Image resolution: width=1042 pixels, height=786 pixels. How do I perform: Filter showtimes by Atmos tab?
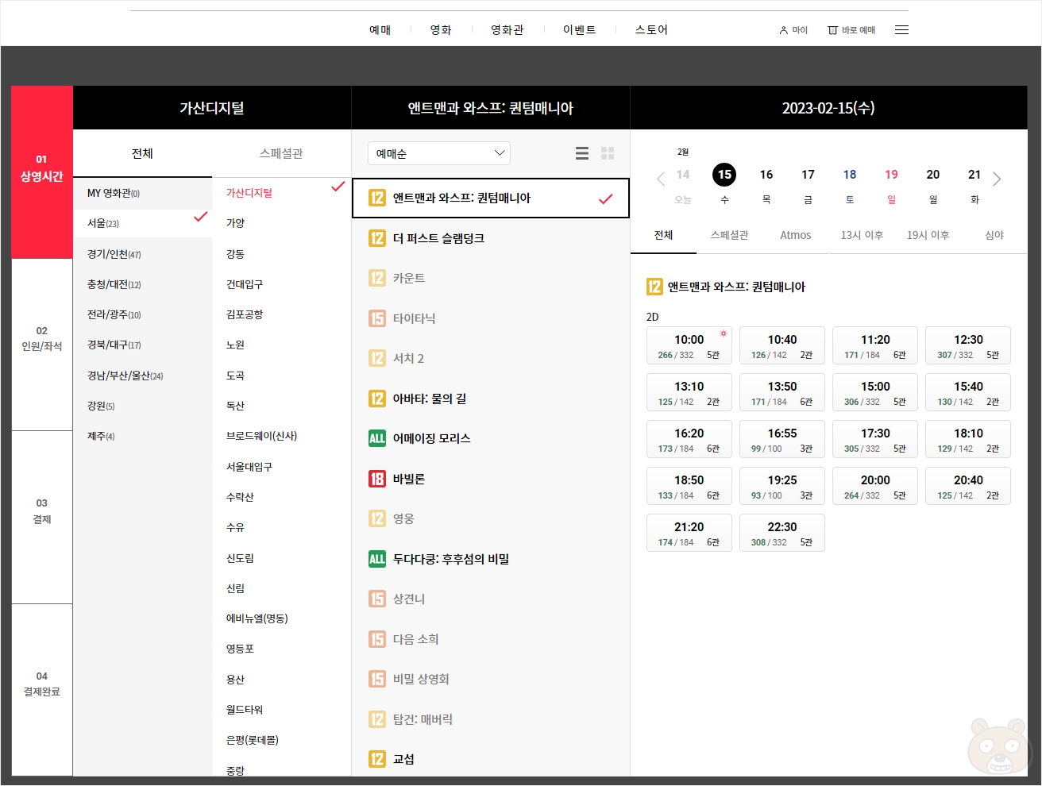[796, 235]
